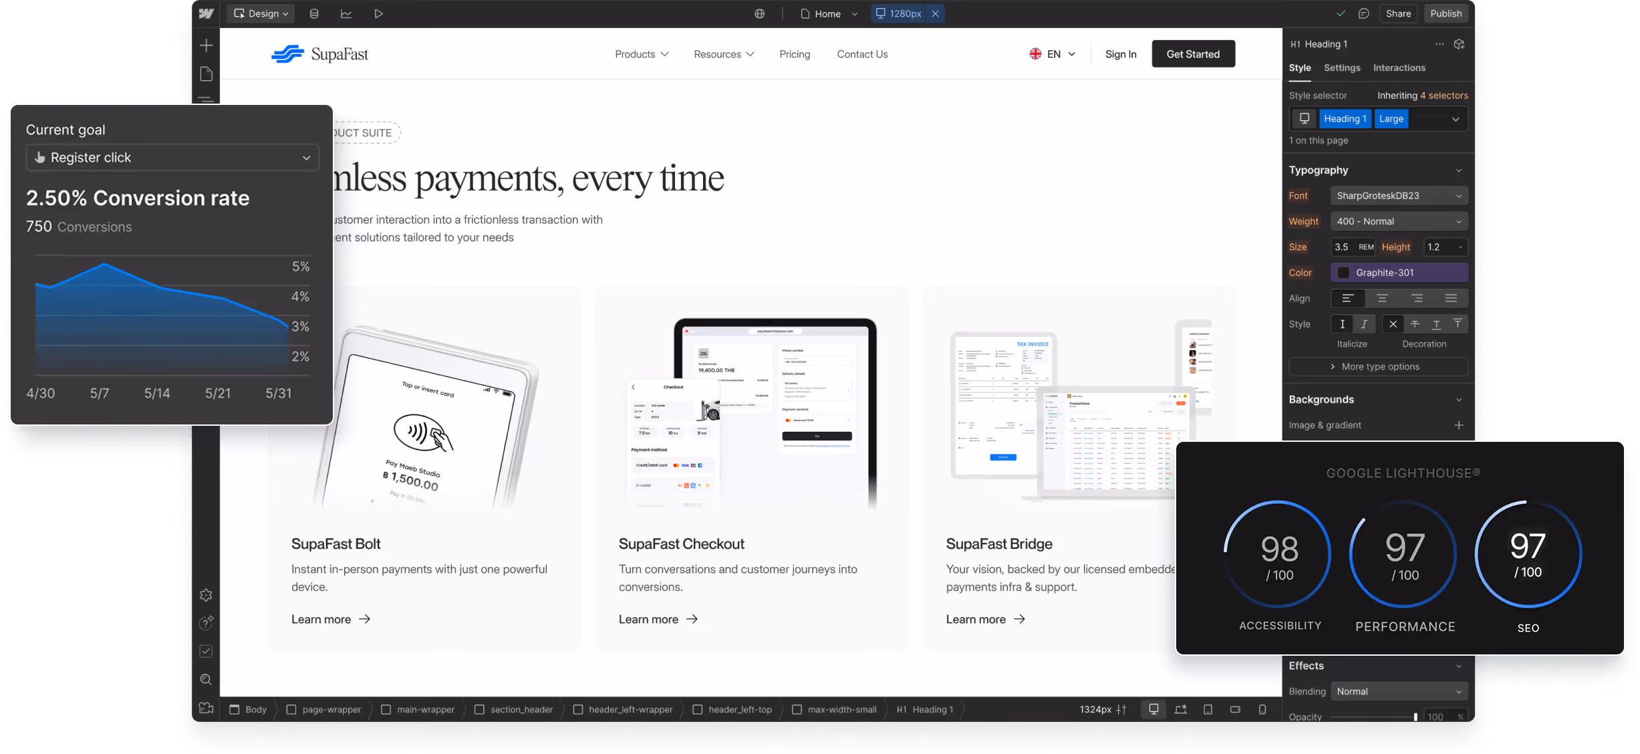Open the Design mode dropdown
The width and height of the screenshot is (1640, 754).
(260, 13)
